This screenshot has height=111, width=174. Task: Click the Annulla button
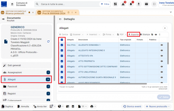(x=23, y=106)
